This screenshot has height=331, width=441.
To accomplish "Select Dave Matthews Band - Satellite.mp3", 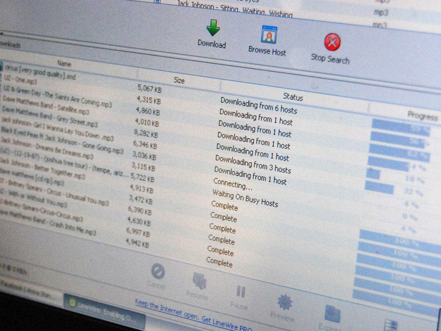I will coord(45,105).
